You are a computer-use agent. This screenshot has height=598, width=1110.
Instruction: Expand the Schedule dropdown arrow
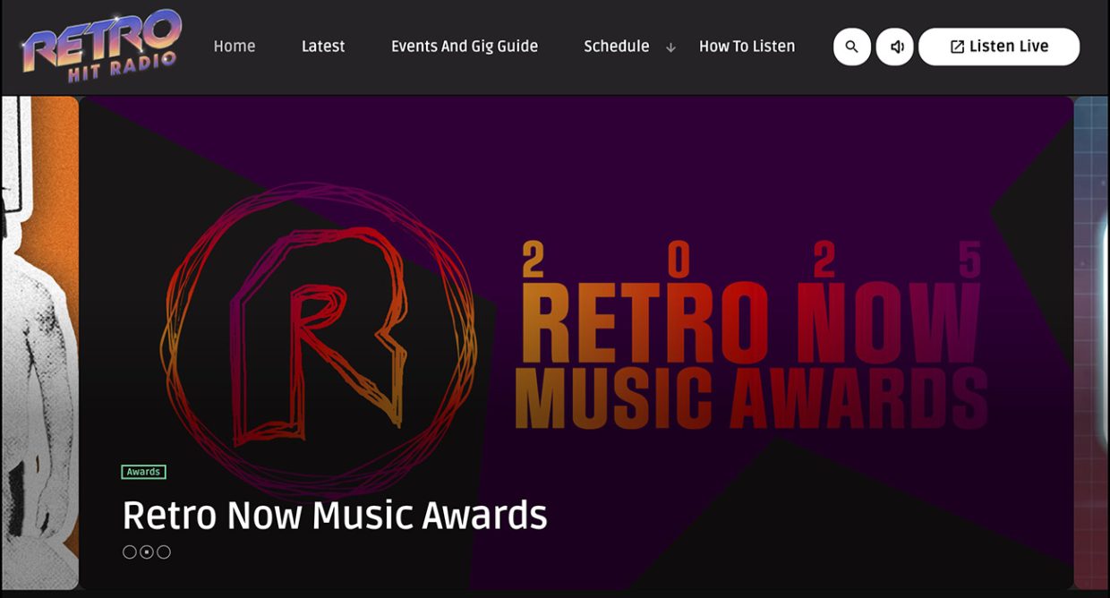670,47
